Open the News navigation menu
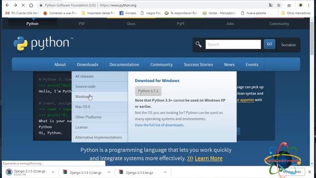This screenshot has width=316, height=178. 229,65
